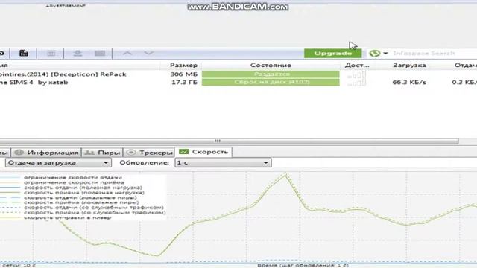
Task: Click availability bars icon in RePack row
Action: (356, 74)
